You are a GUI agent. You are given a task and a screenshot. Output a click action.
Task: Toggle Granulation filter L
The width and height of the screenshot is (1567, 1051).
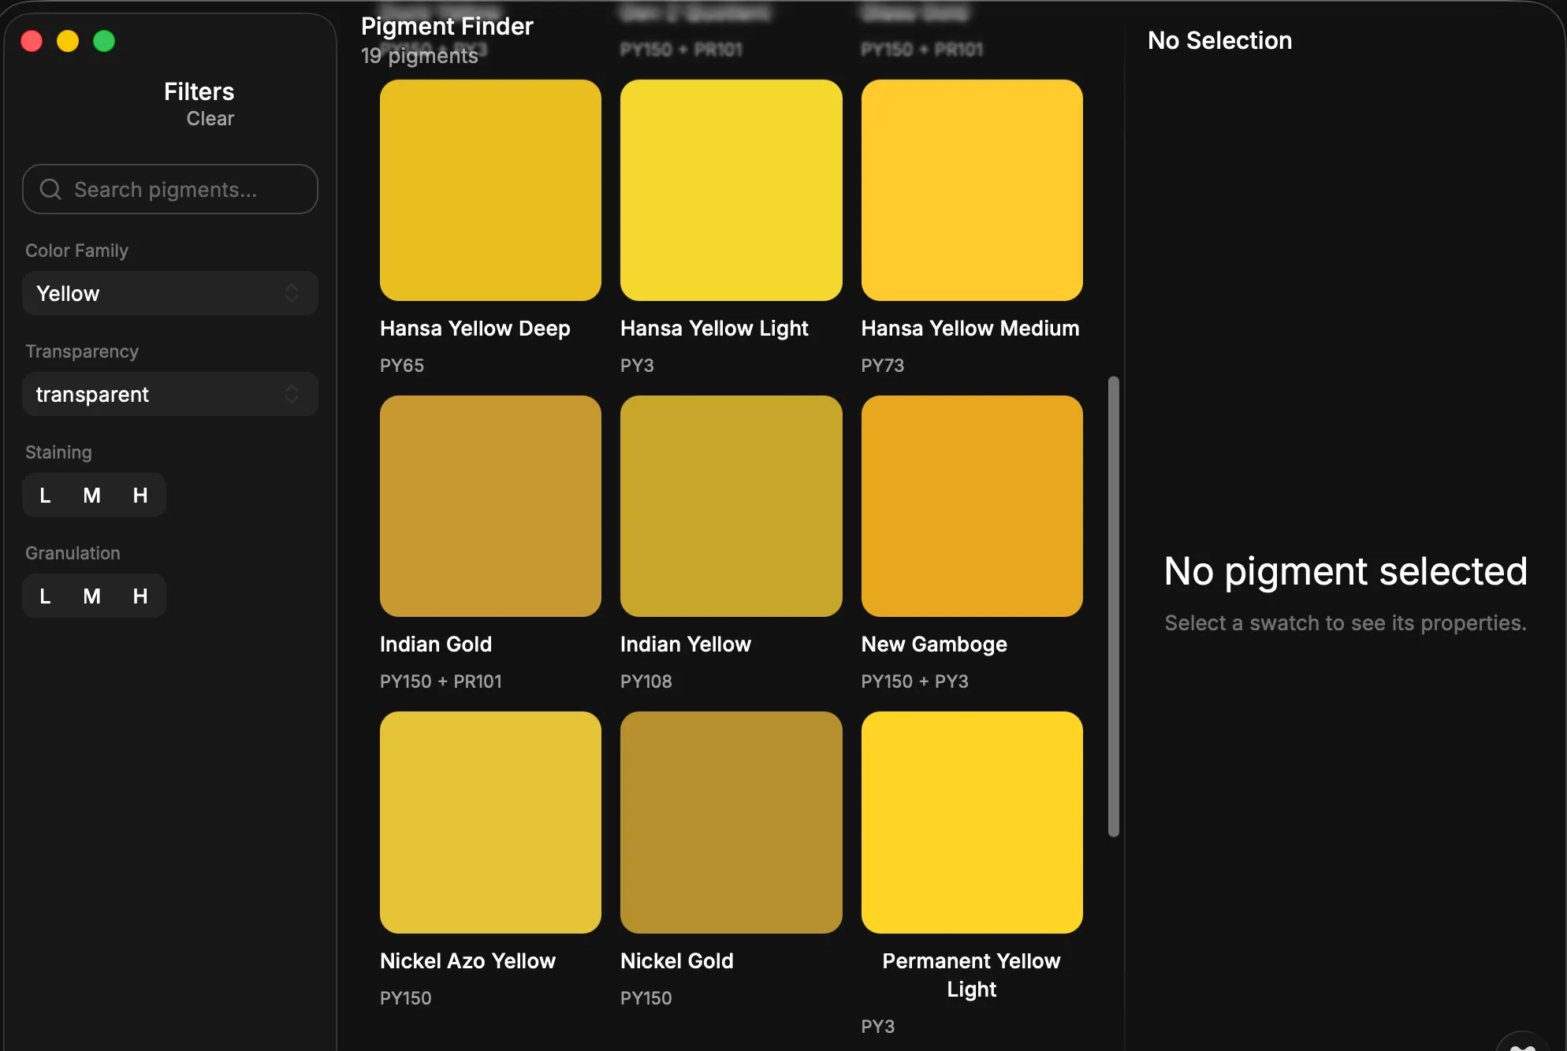click(45, 596)
